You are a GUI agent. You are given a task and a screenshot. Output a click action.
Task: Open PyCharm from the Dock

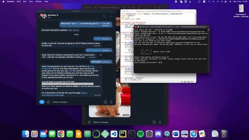click(x=123, y=134)
